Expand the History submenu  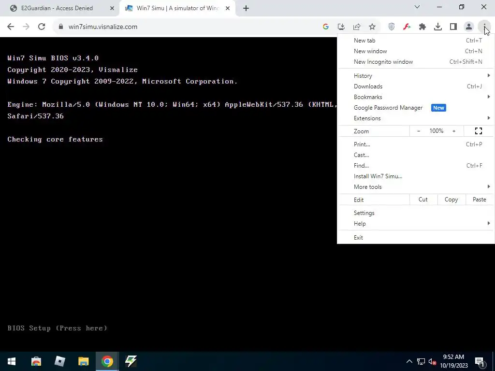point(416,76)
